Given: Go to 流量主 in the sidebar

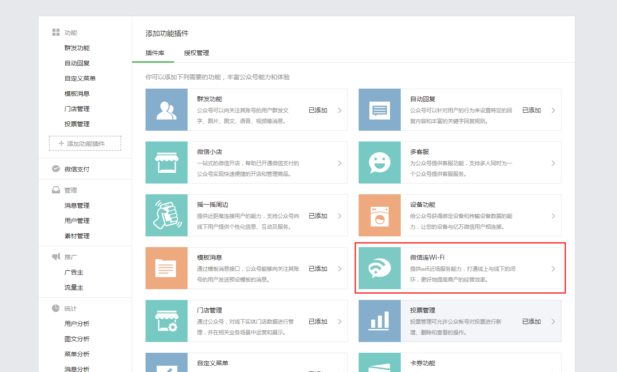Looking at the screenshot, I should click(x=74, y=287).
